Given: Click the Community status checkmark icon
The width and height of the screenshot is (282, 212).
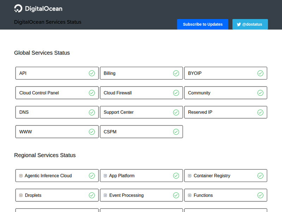Looking at the screenshot, I should (x=260, y=93).
